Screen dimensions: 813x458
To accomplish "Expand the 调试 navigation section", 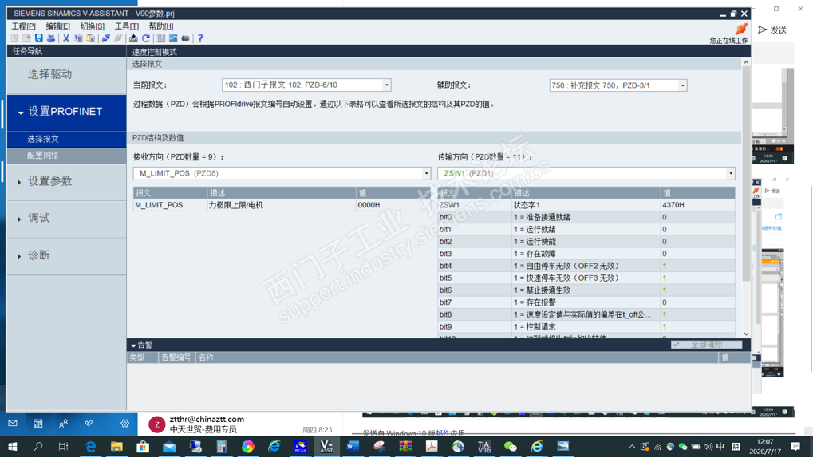I will coord(19,219).
